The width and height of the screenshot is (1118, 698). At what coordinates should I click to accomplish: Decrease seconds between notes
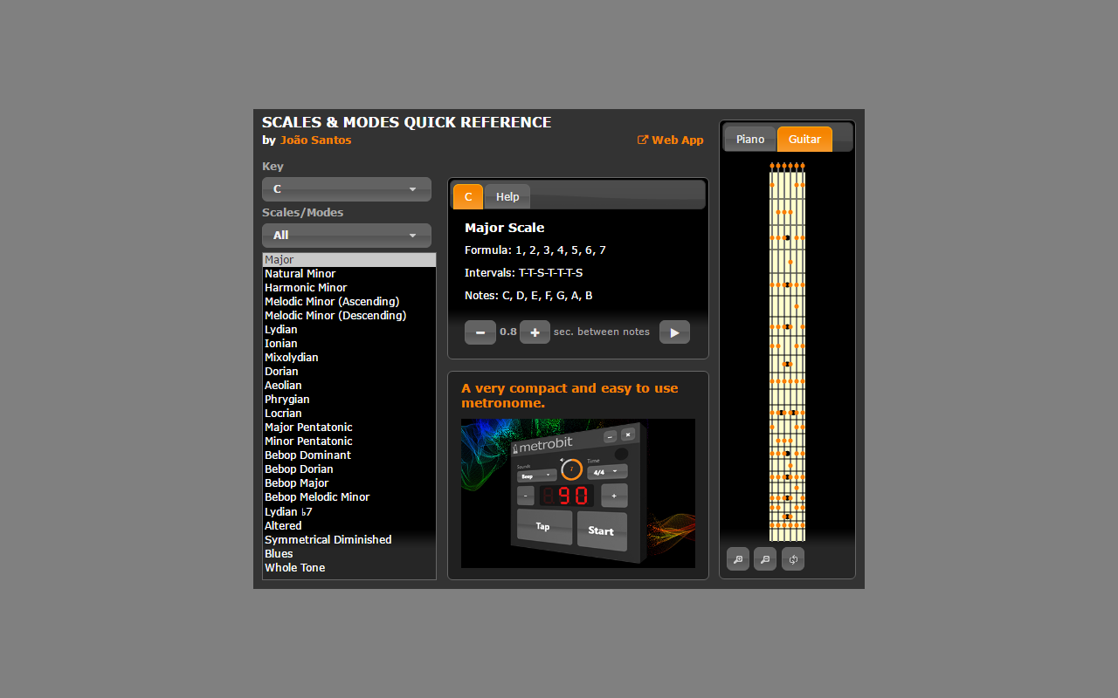(480, 332)
